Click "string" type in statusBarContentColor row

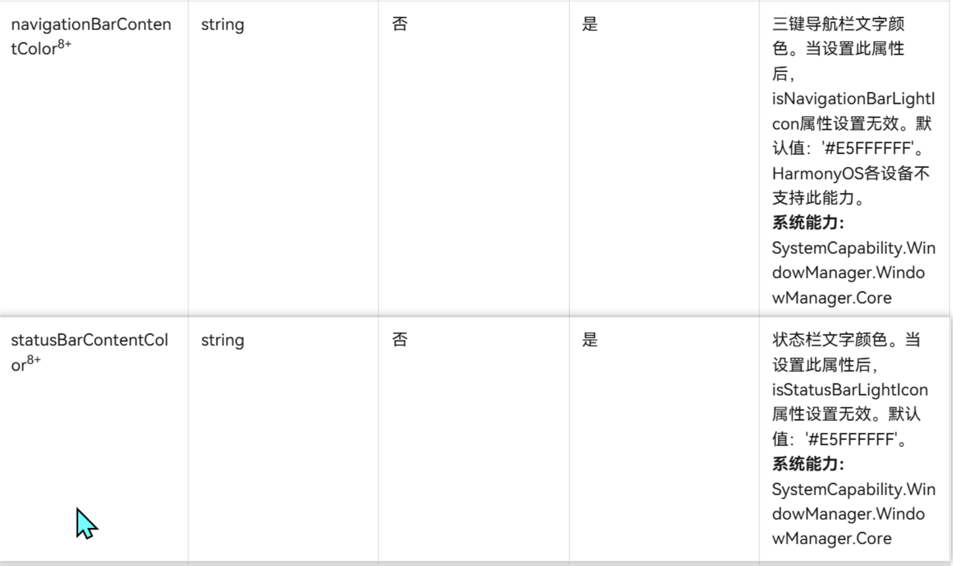tap(222, 340)
